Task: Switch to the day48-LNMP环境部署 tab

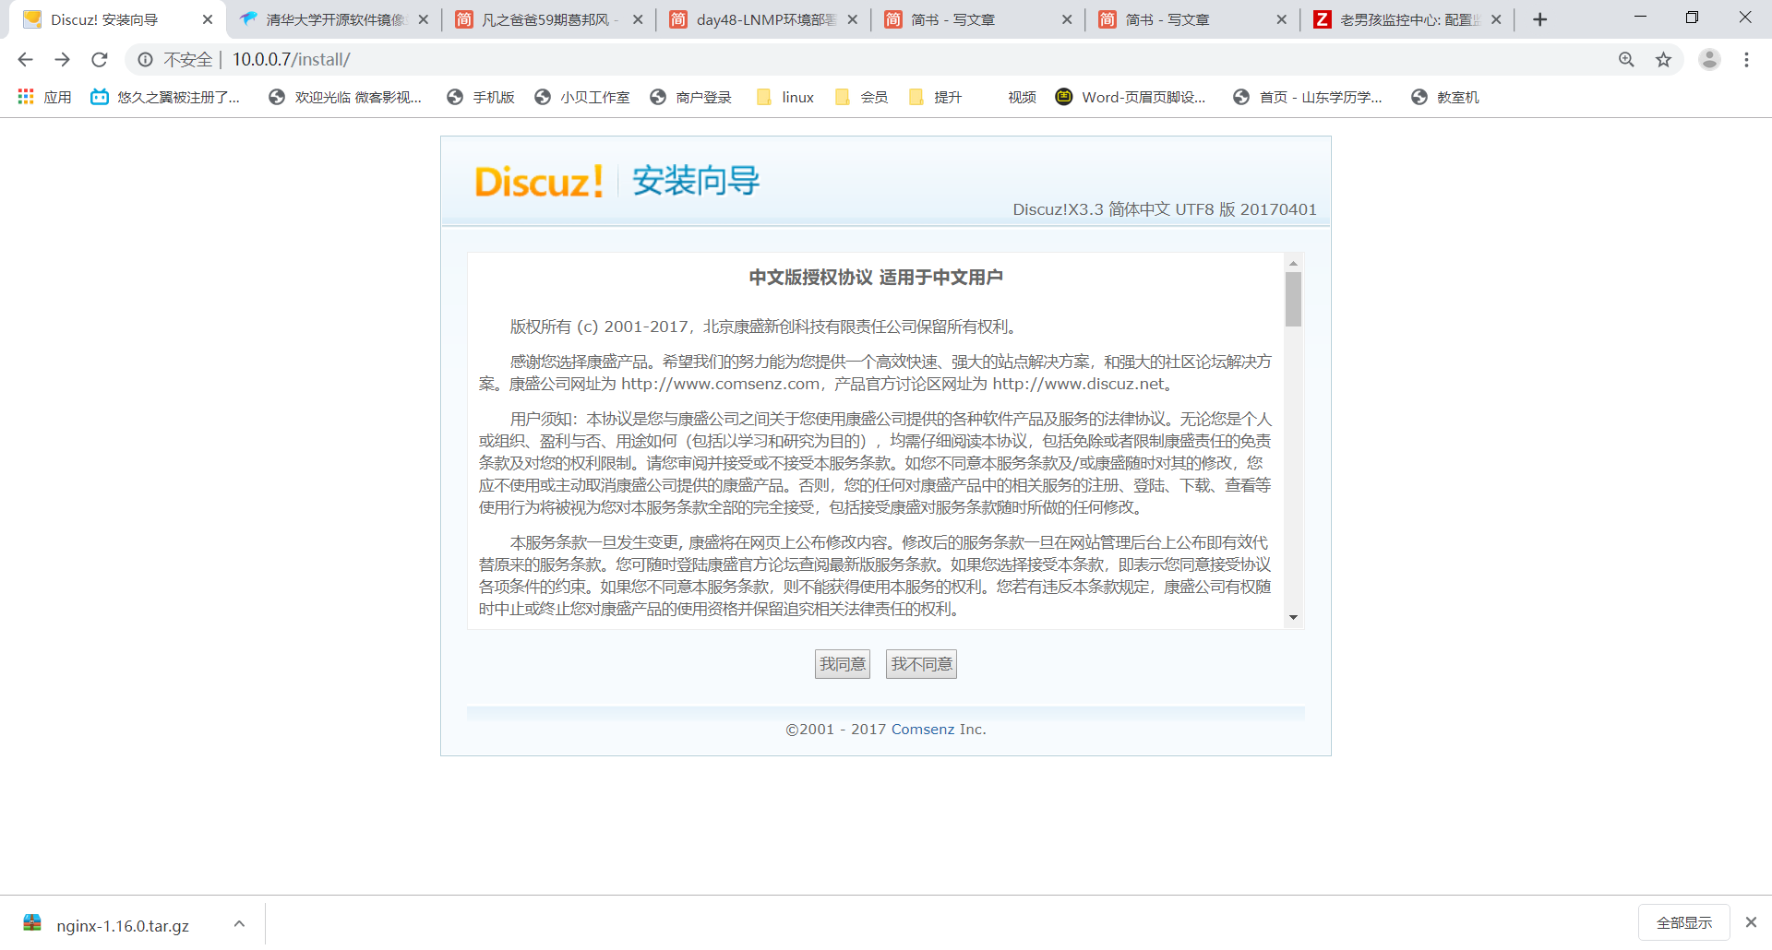Action: 766,18
